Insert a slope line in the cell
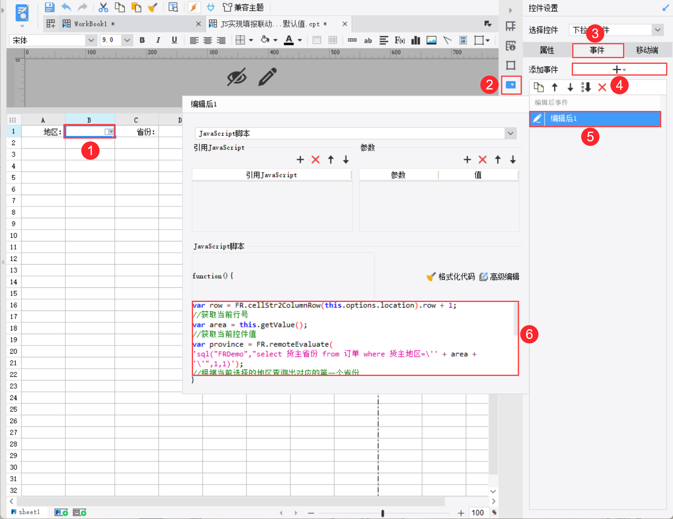This screenshot has height=519, width=673. coord(447,40)
